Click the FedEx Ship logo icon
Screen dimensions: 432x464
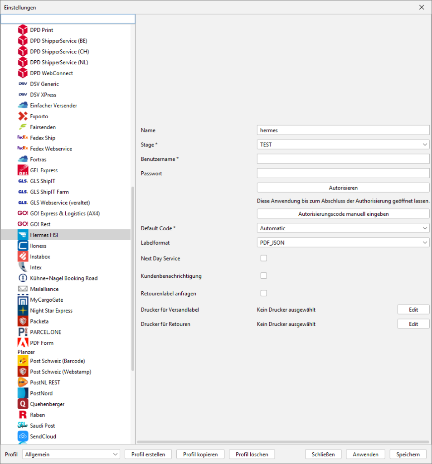[23, 138]
